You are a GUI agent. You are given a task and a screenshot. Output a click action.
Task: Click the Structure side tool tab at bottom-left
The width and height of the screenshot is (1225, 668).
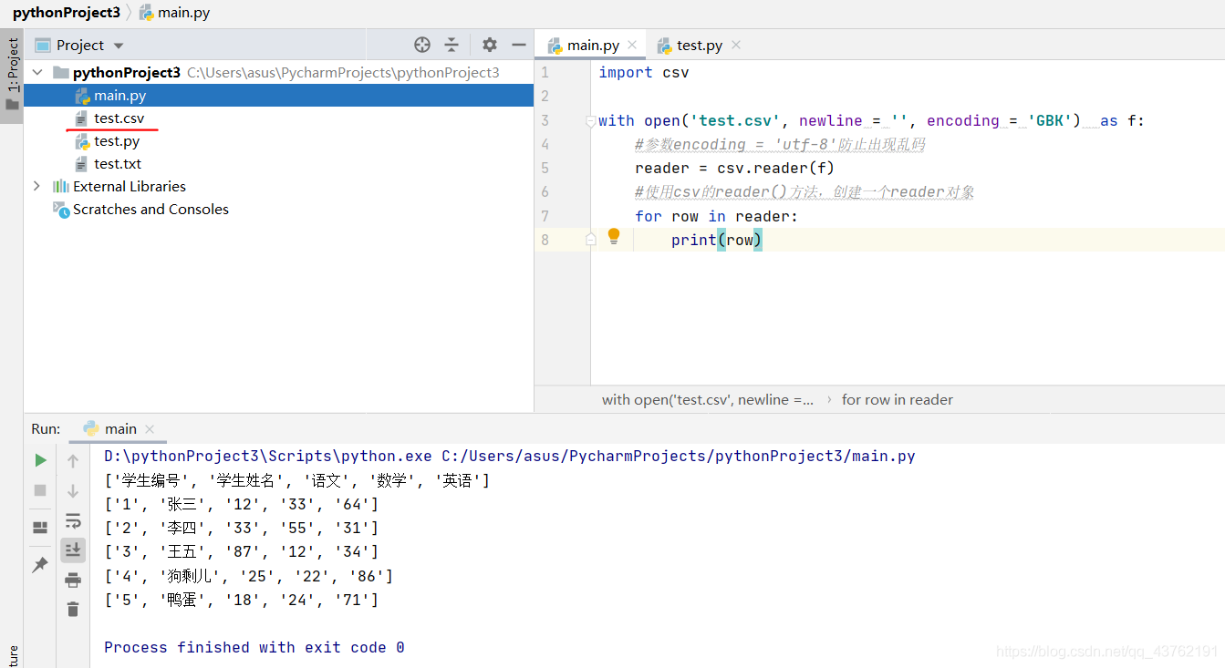coord(12,657)
